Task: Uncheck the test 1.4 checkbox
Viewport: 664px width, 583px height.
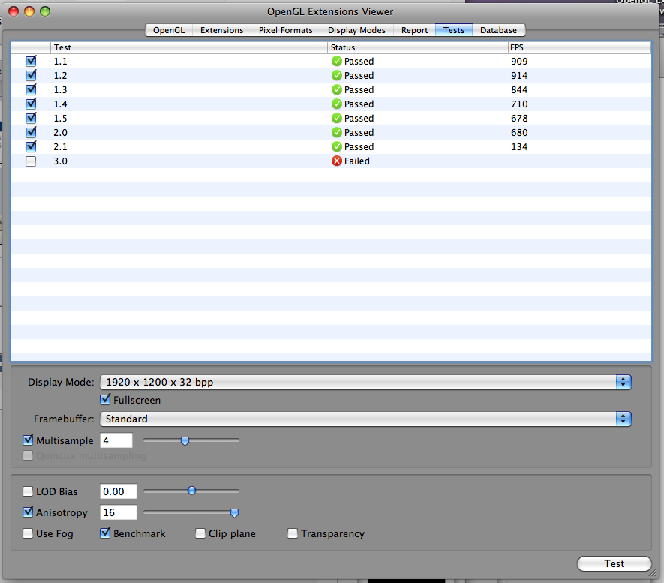Action: click(31, 104)
